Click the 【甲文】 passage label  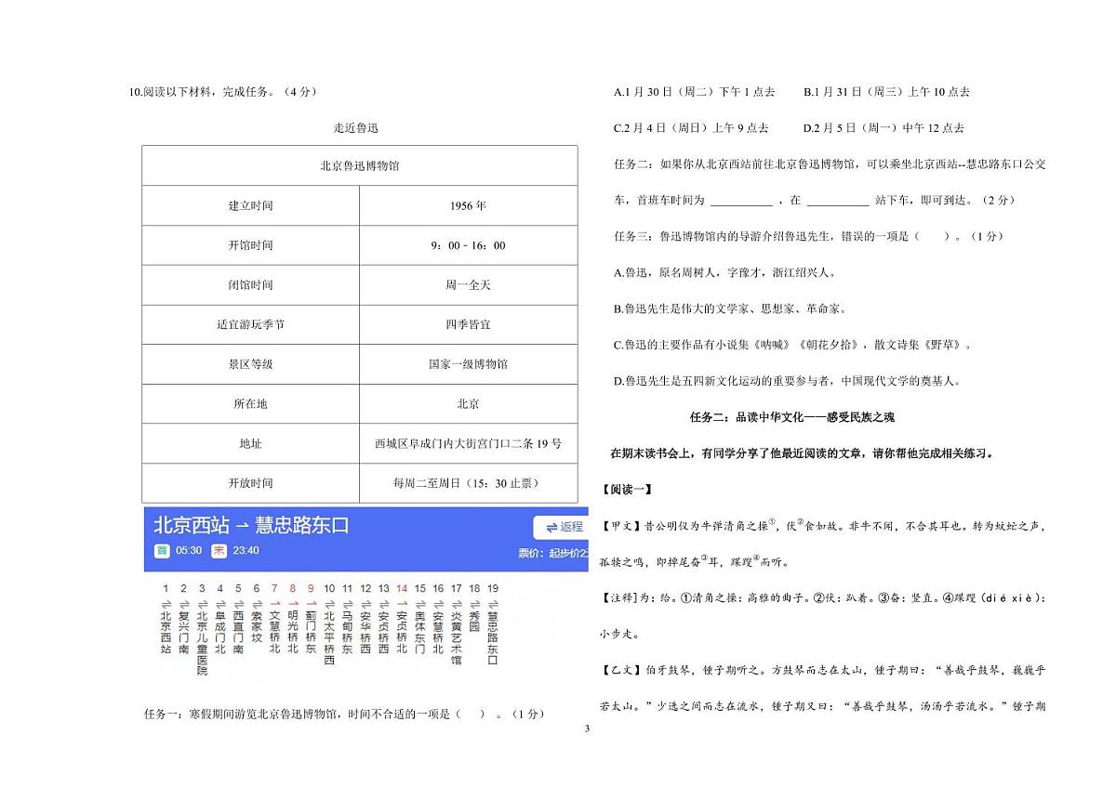[x=621, y=526]
